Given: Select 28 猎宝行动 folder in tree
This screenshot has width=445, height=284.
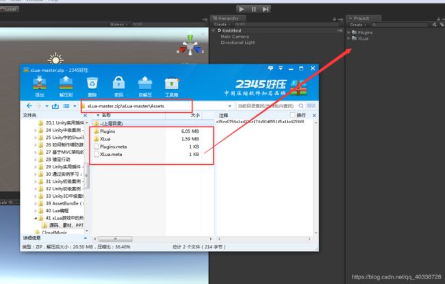Looking at the screenshot, I should click(58, 159).
